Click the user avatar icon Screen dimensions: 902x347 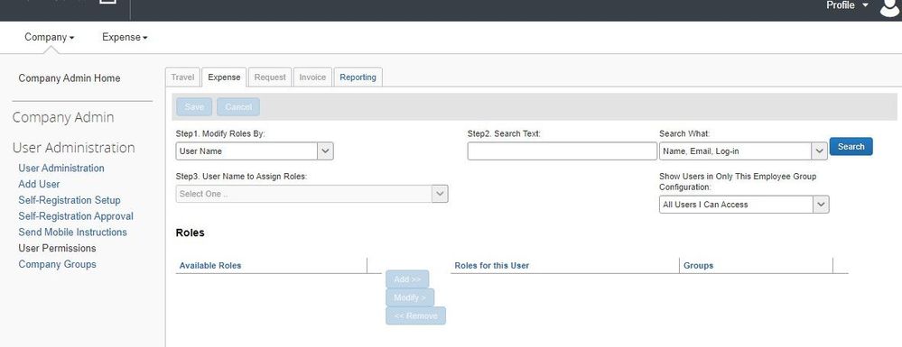coord(890,7)
